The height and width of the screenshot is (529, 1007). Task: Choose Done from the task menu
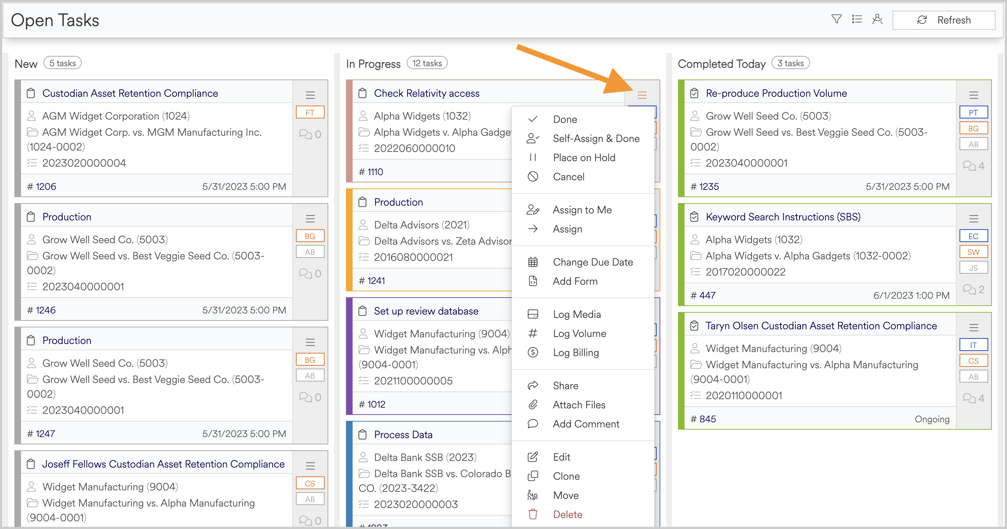tap(583, 119)
